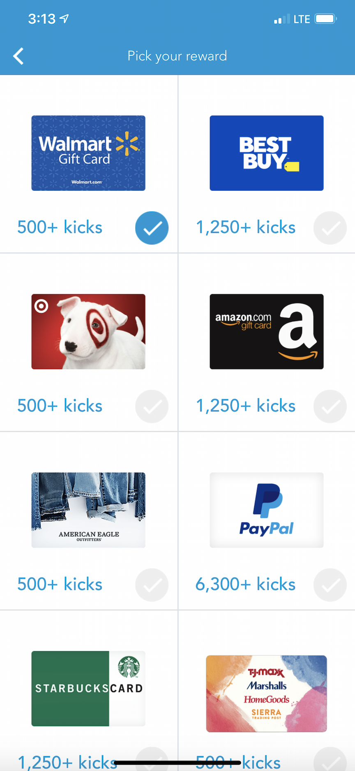Tap the Pick your reward title
Image resolution: width=355 pixels, height=771 pixels.
point(177,56)
